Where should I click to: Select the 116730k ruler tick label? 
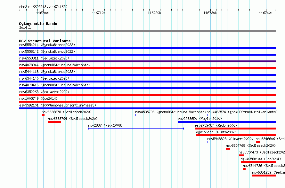pyautogui.click(x=210, y=13)
